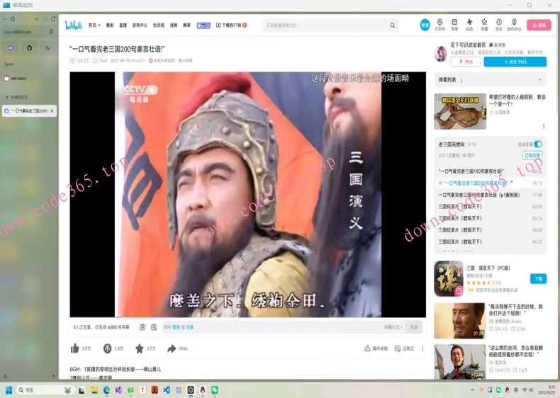Open the 直播 nav item
This screenshot has width=560, height=398.
123,25
